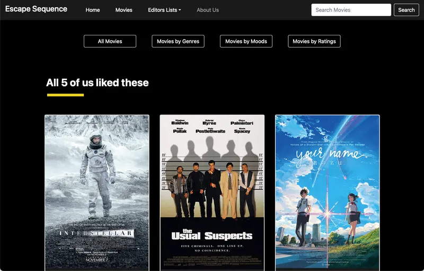Open the Interstellar movie poster
Screen dimensions: 424x271
97,193
